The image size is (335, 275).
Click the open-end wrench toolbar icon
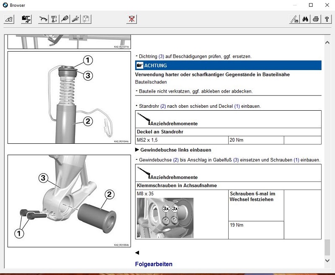coord(76,19)
